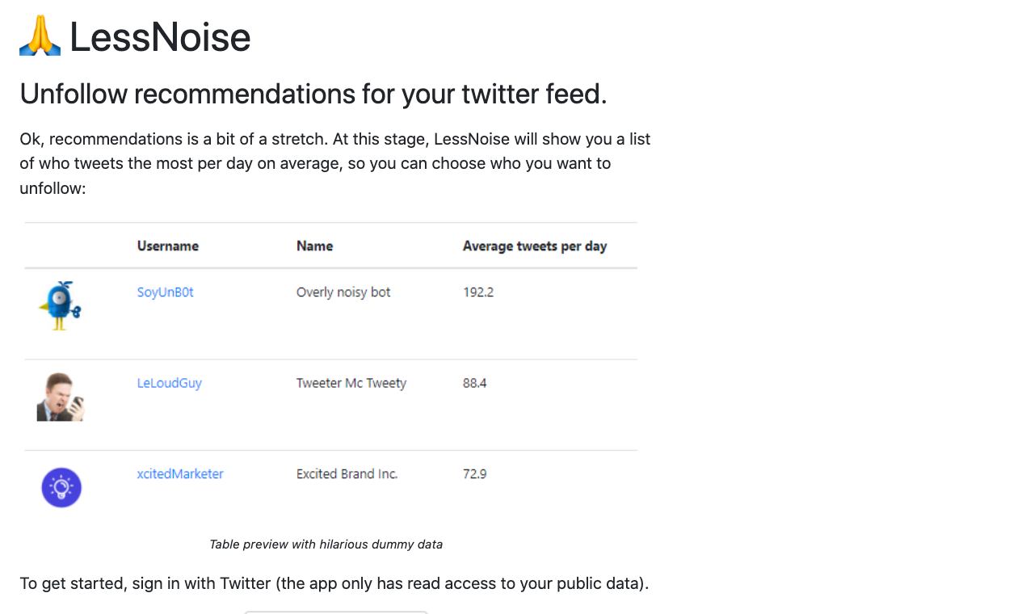This screenshot has height=614, width=1026.
Task: Click the Username column header
Action: (x=168, y=246)
